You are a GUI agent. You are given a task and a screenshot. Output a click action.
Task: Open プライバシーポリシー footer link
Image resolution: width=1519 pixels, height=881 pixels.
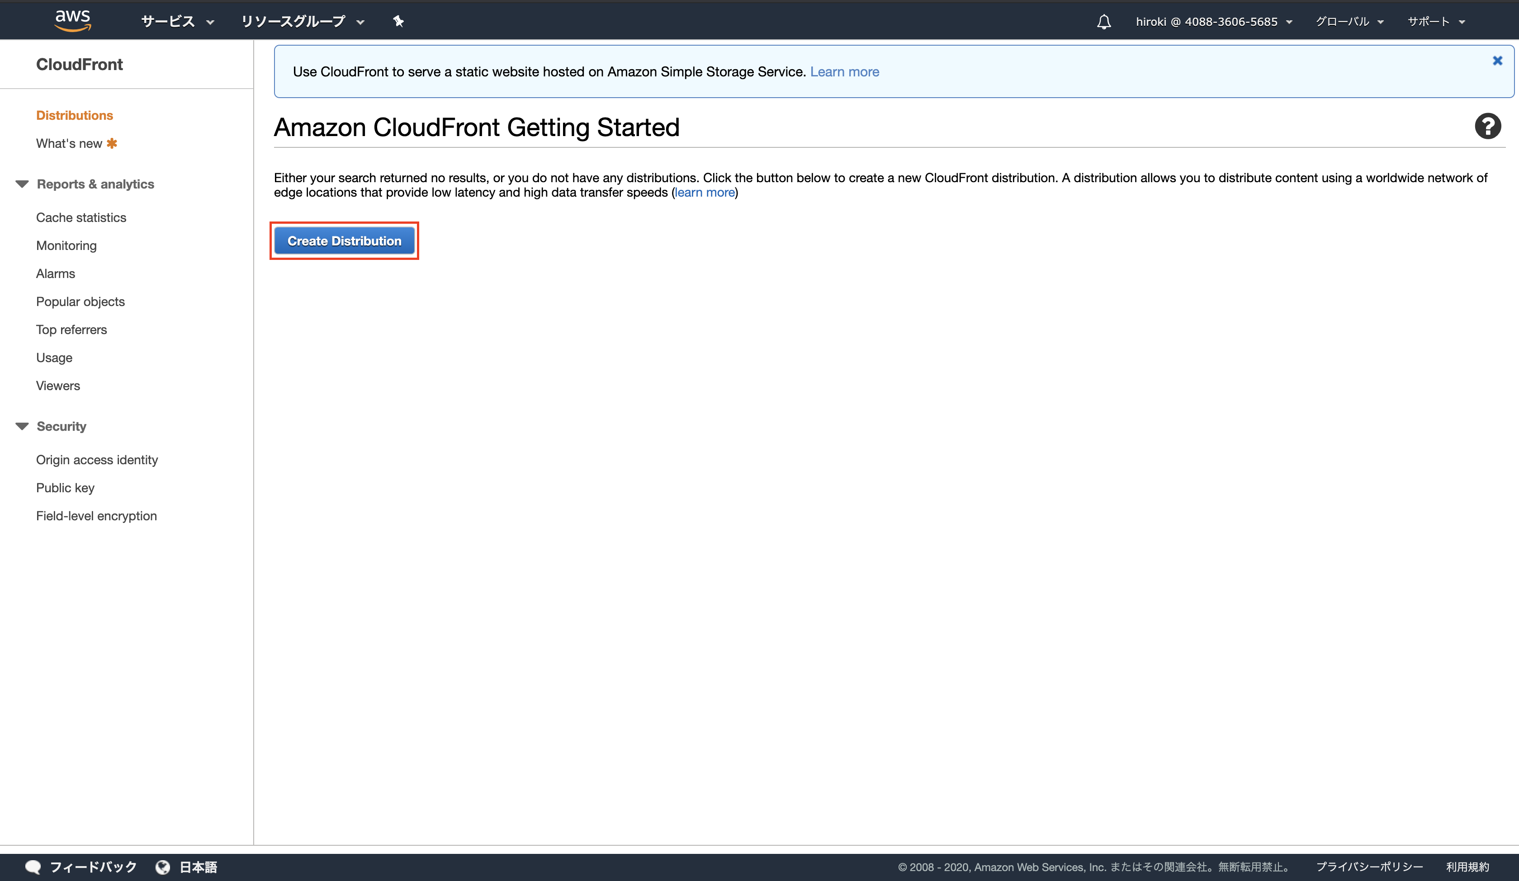pyautogui.click(x=1369, y=867)
